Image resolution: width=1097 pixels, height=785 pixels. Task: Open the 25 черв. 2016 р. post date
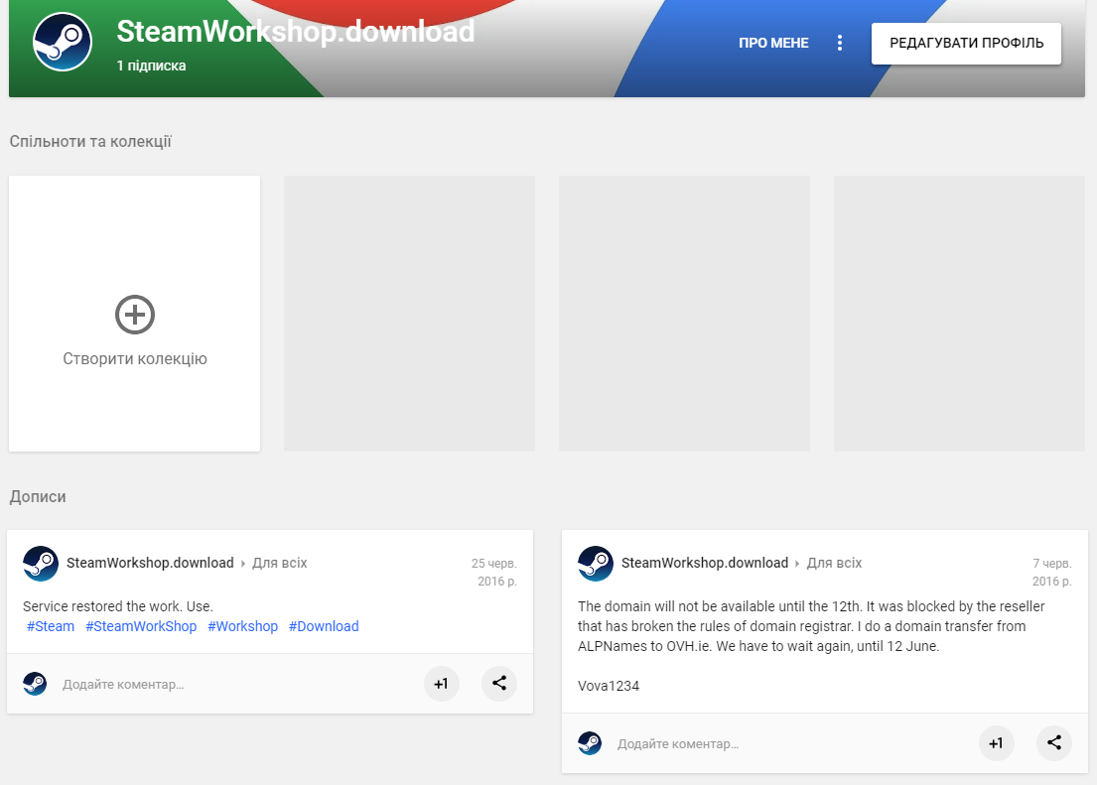[494, 573]
